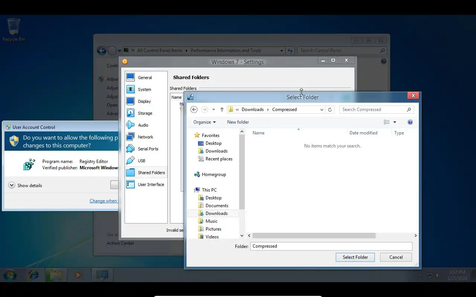
Task: Click the navigation pane scroll down arrow
Action: 242,236
